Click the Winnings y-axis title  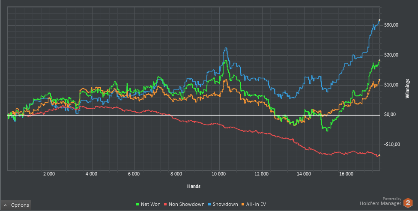click(408, 89)
